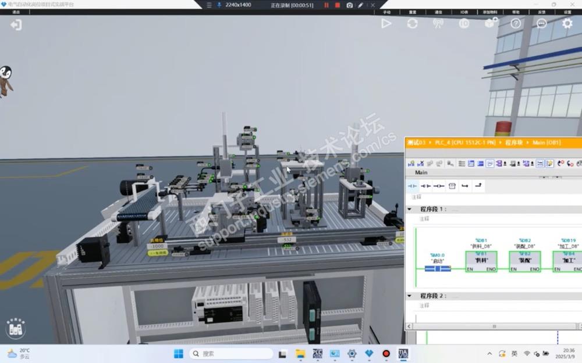Click the delete network icon in TIA toolbar

[421, 163]
